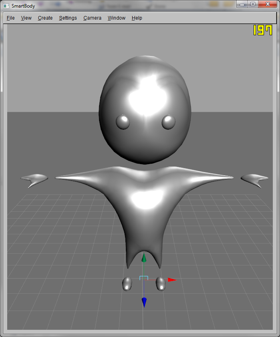Click the cyan gizmo center bracket

point(144,278)
